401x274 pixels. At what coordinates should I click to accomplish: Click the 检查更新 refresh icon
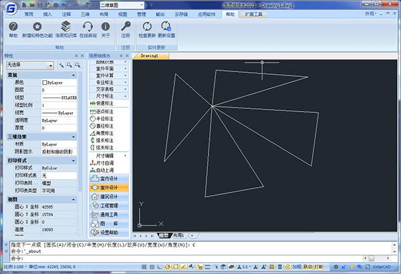pos(146,27)
